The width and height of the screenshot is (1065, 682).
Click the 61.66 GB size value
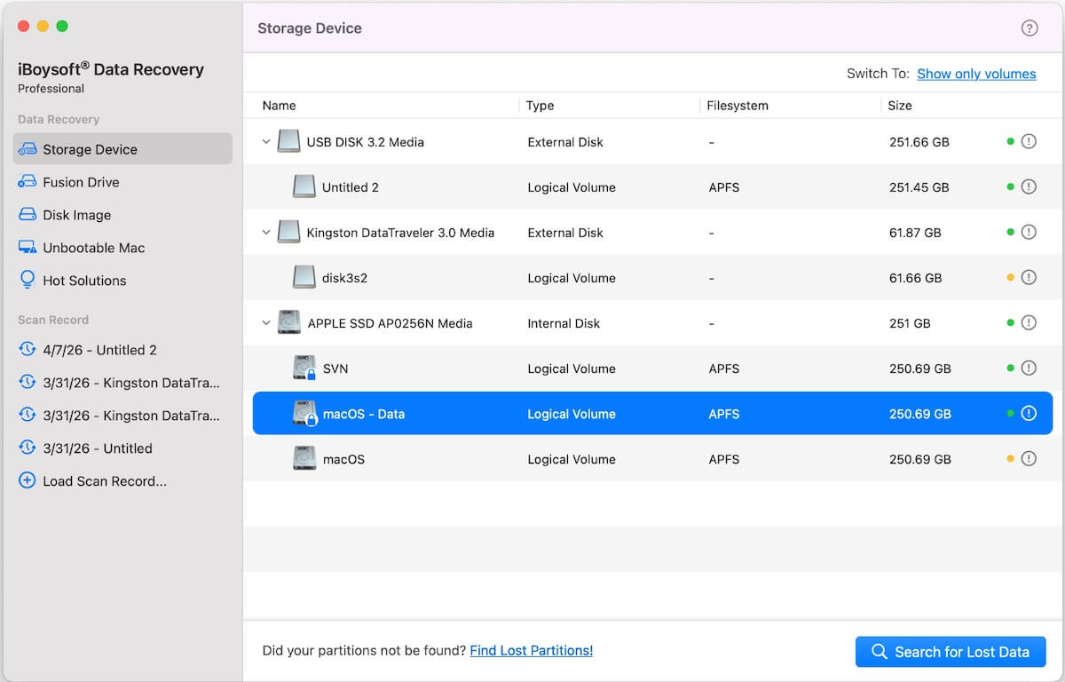click(916, 278)
